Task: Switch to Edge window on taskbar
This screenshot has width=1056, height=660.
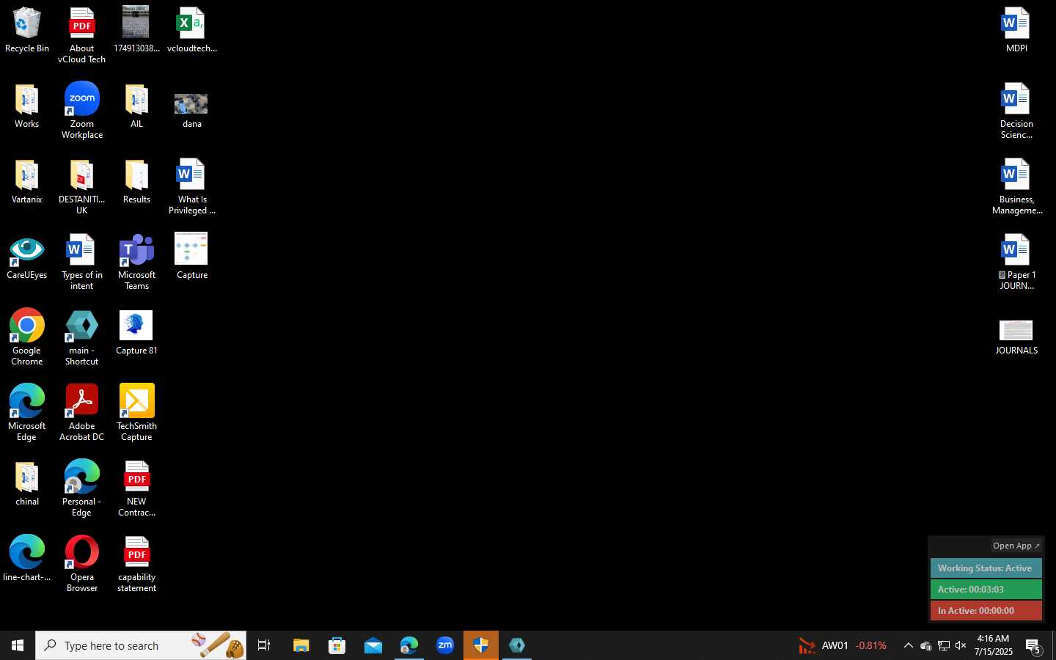Action: click(408, 645)
